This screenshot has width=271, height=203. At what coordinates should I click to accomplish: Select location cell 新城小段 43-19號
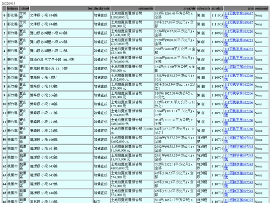click(61, 69)
